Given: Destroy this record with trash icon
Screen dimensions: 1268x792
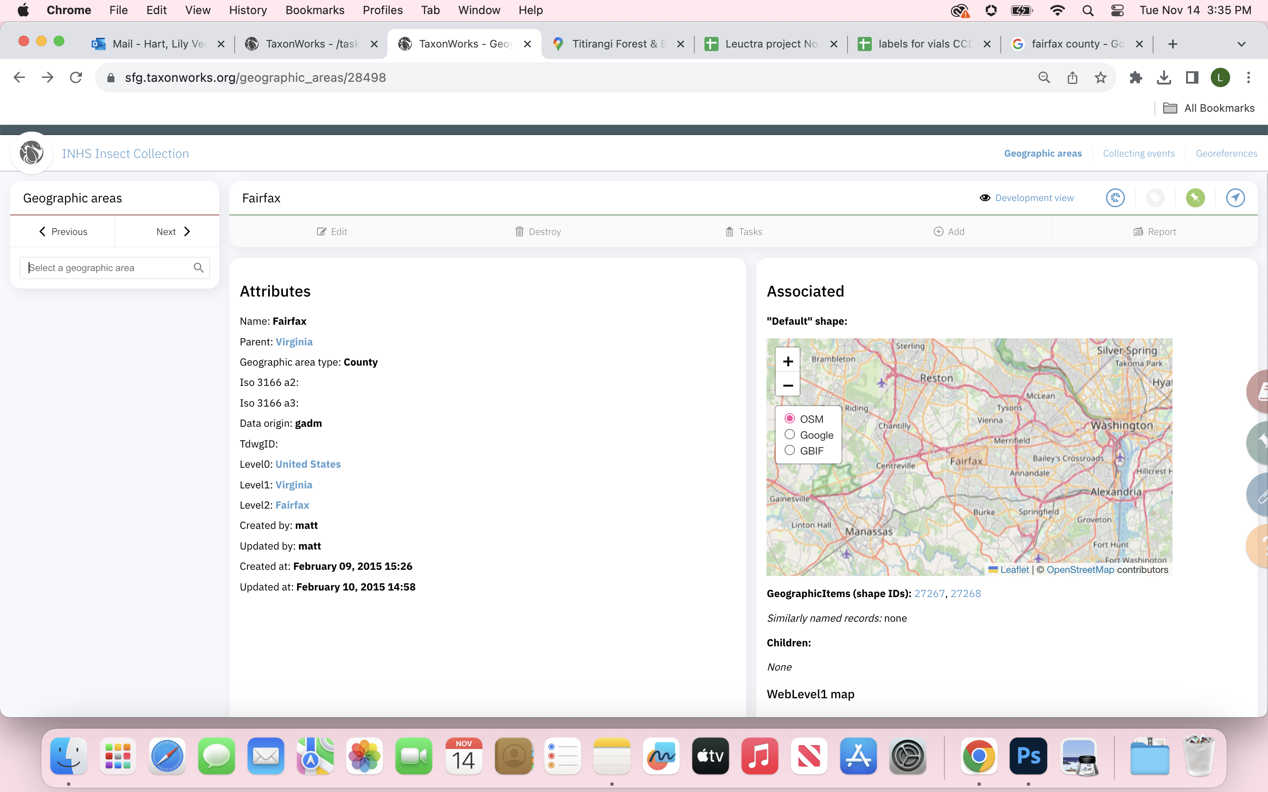Looking at the screenshot, I should 538,231.
